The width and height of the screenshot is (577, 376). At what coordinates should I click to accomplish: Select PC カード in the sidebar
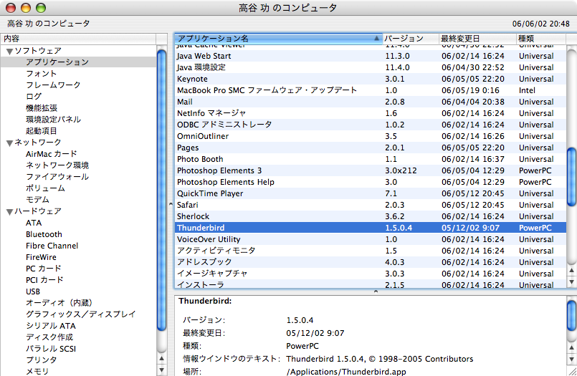[x=44, y=269]
